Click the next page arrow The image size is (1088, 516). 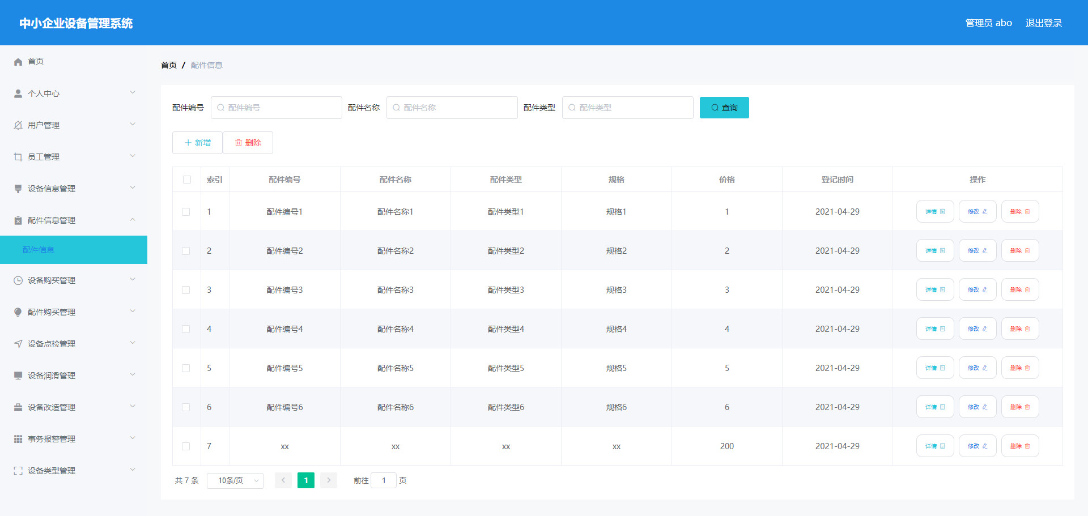[x=329, y=480]
